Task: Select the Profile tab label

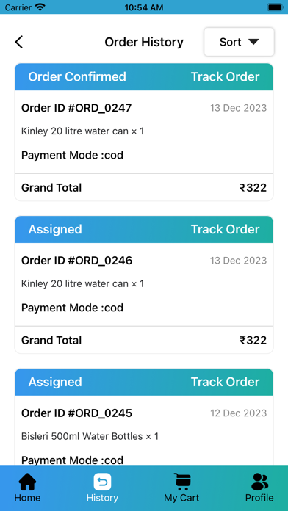Action: (259, 498)
